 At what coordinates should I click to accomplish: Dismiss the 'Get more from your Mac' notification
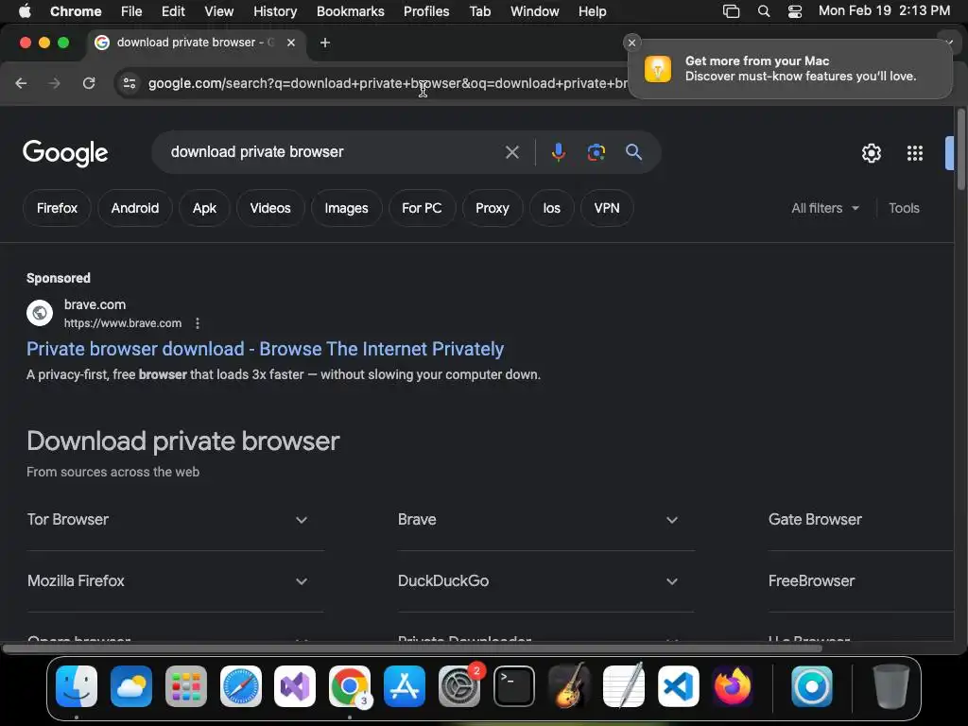coord(631,43)
